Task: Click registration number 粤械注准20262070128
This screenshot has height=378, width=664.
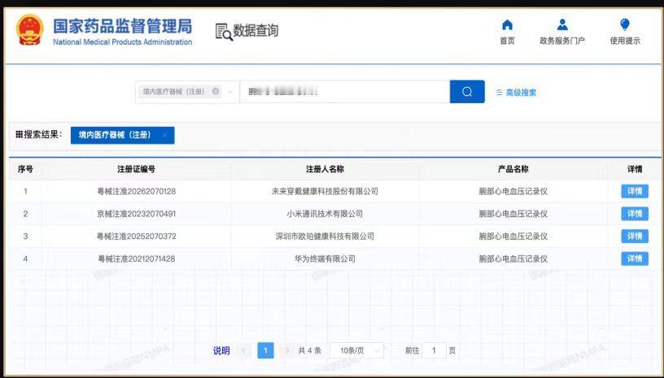Action: click(x=137, y=191)
